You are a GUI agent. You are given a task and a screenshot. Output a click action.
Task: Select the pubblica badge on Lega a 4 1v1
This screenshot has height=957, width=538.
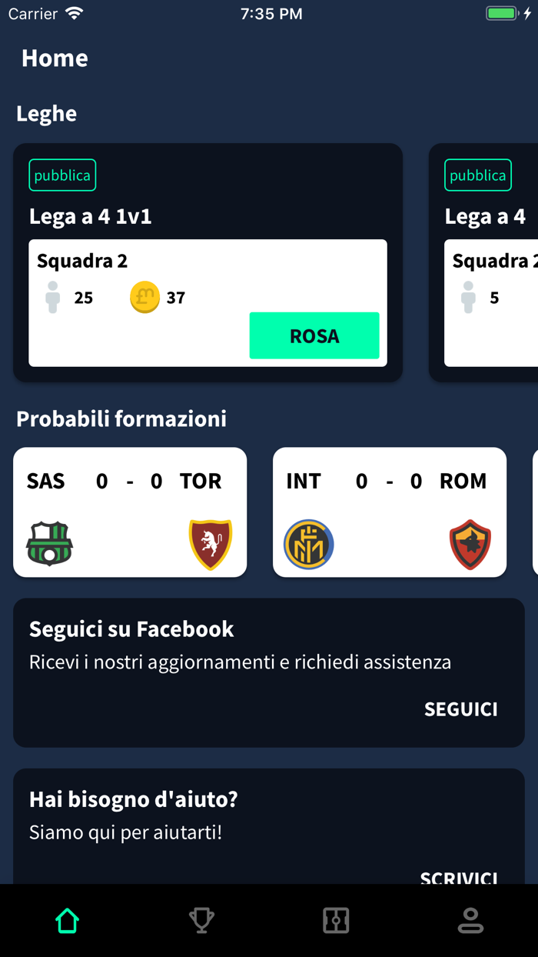[62, 175]
